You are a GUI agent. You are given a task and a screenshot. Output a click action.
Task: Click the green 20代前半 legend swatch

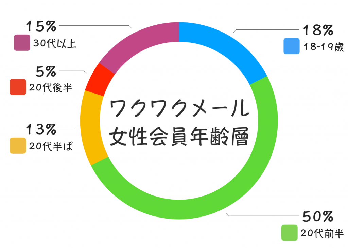[x=290, y=233]
